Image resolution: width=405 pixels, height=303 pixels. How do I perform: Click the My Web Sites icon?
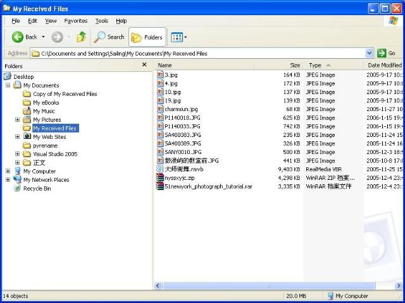(27, 136)
